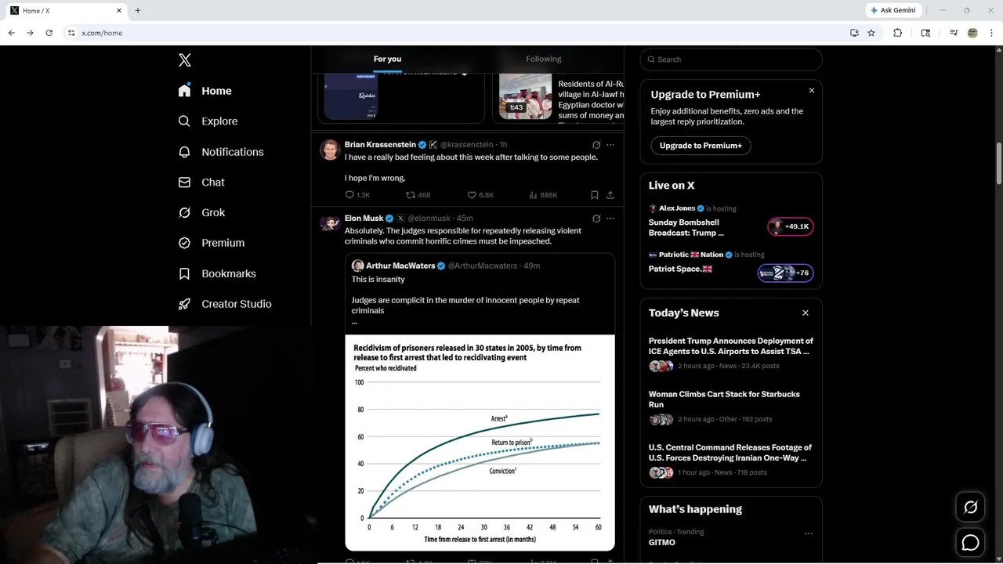The image size is (1003, 564).
Task: Read Woman Climbs Cart Stack story
Action: point(730,409)
